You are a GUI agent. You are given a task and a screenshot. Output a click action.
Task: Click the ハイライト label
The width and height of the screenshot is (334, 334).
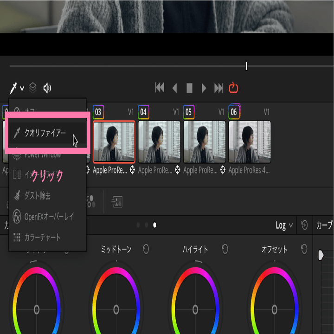[195, 249]
